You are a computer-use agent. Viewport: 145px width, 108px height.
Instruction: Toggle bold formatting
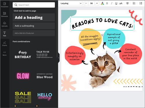[x=107, y=3]
